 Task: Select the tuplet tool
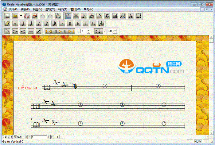(x=101, y=24)
